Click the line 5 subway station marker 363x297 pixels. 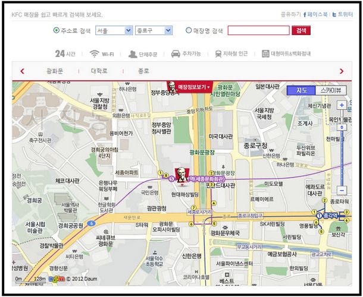[x=171, y=179]
